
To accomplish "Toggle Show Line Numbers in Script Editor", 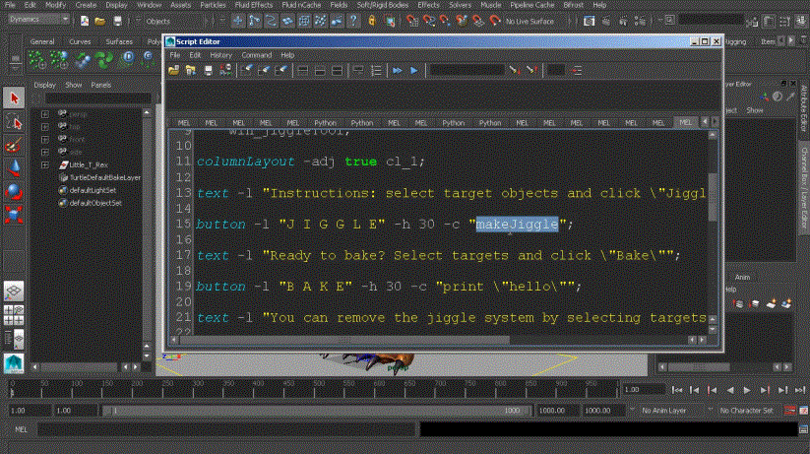I will 376,70.
